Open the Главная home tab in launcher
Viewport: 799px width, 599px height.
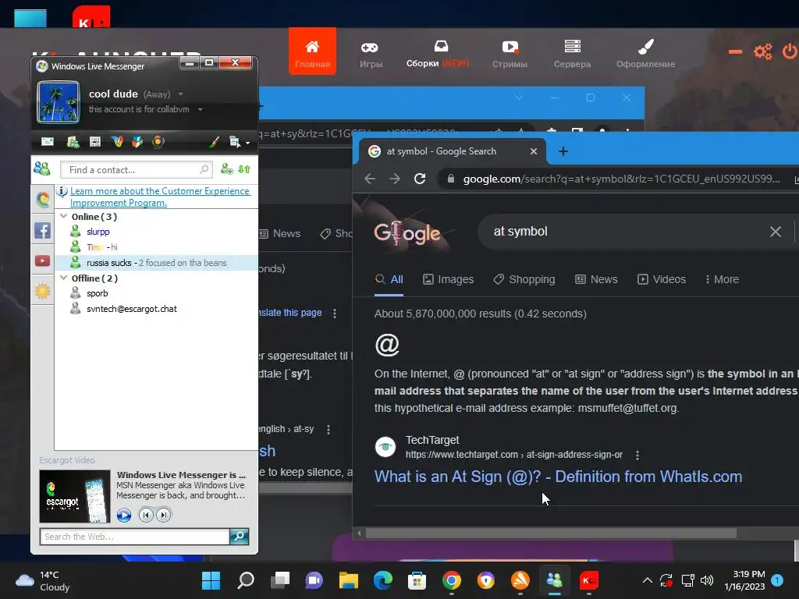click(312, 51)
